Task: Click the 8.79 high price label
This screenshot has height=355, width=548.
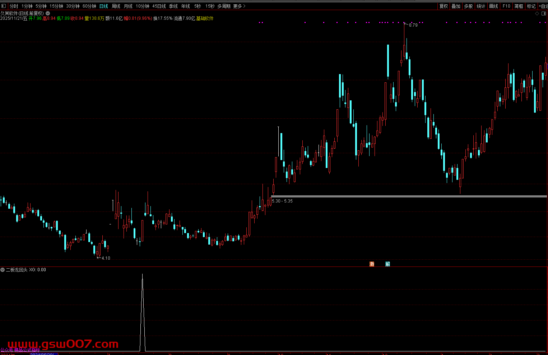Action: pos(413,25)
